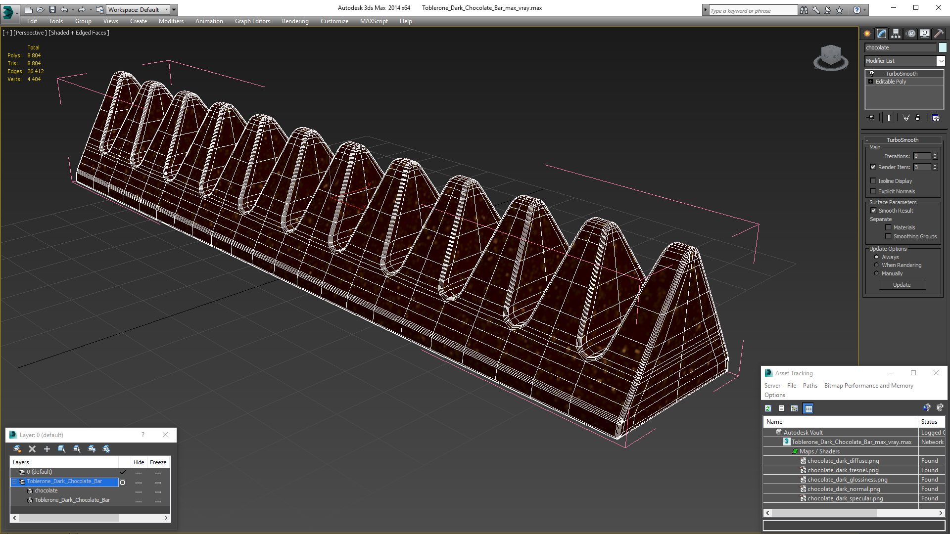The width and height of the screenshot is (950, 534).
Task: Toggle Smooth Result checkbox
Action: click(873, 211)
